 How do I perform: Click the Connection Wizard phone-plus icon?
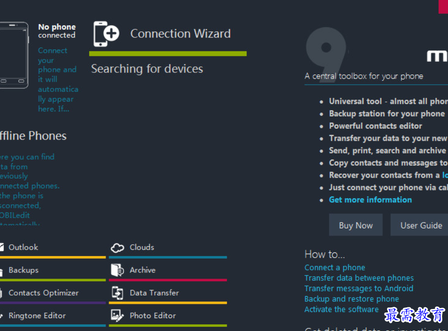coord(106,34)
